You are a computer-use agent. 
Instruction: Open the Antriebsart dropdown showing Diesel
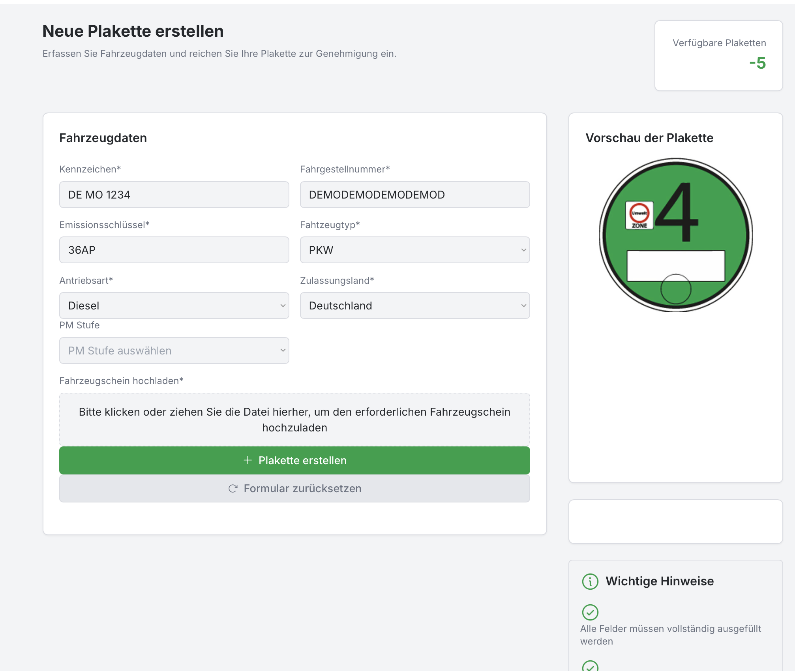click(174, 306)
